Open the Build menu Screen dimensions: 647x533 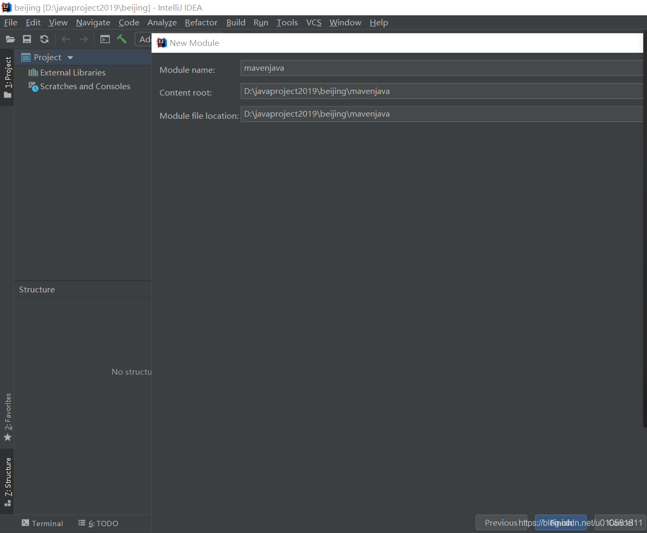click(x=236, y=22)
